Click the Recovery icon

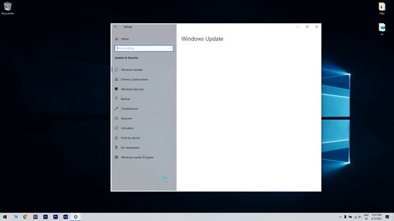click(x=116, y=118)
